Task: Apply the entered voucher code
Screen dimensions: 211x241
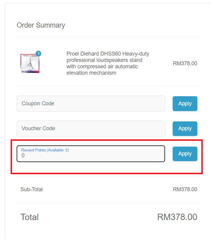Action: [185, 128]
